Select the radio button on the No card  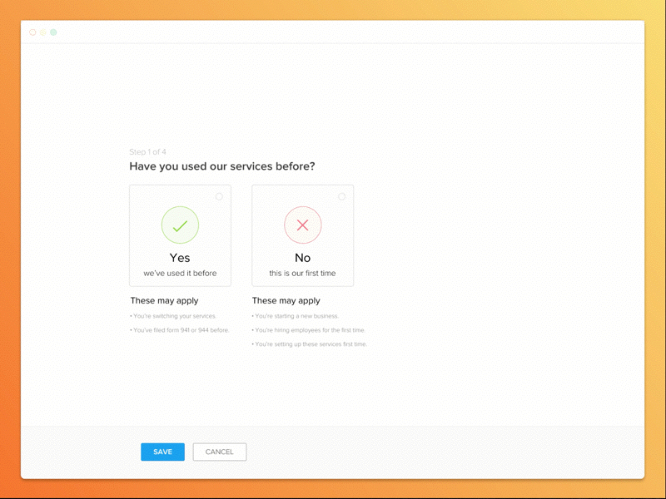pos(342,195)
